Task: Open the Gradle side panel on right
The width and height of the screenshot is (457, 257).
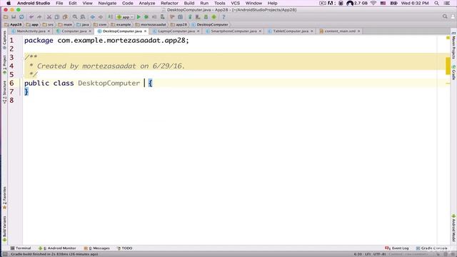Action: 453,72
